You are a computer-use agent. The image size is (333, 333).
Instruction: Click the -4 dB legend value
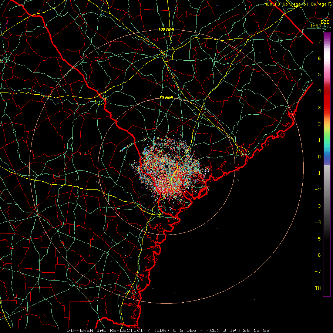(x=318, y=222)
